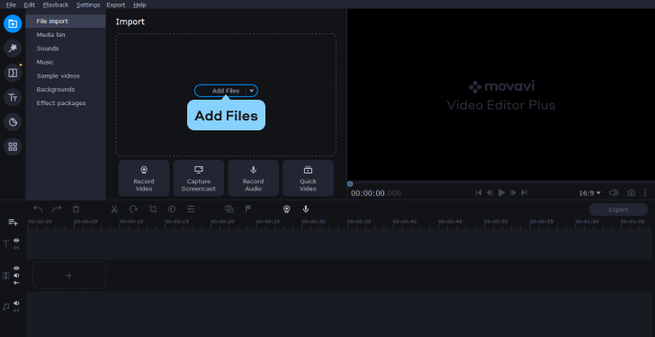Click the webcam icon in the timeline toolbar
This screenshot has height=337, width=655.
pyautogui.click(x=286, y=209)
